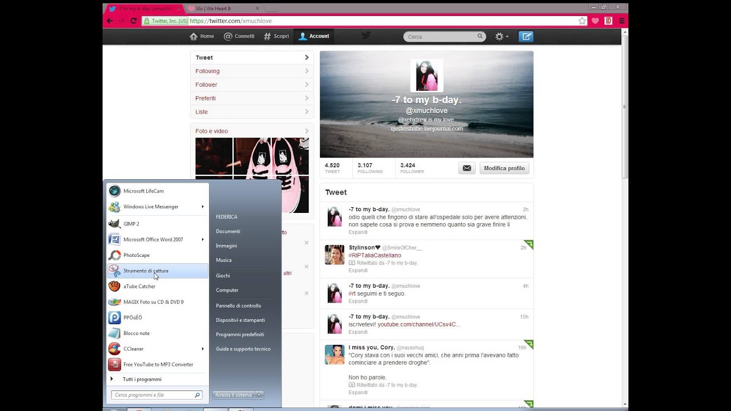Screen dimensions: 731x411
Task: Click the Twitter bird logo
Action: click(x=366, y=35)
